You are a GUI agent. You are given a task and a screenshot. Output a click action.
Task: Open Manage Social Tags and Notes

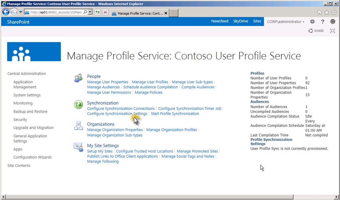pyautogui.click(x=188, y=156)
